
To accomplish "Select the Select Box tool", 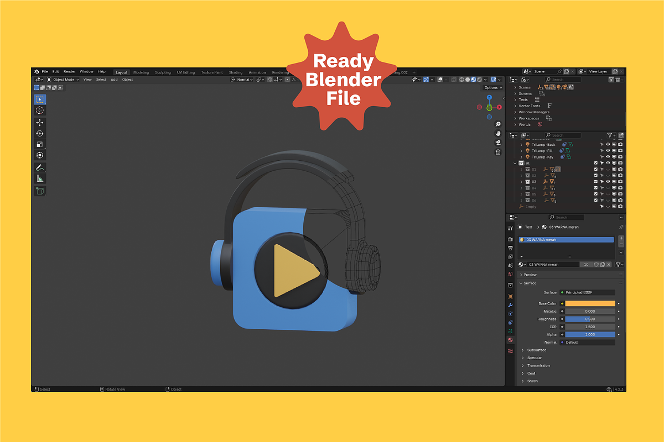I will point(40,99).
